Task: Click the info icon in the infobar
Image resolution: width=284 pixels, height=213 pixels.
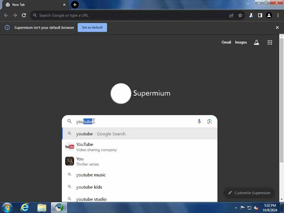Action: pos(7,27)
